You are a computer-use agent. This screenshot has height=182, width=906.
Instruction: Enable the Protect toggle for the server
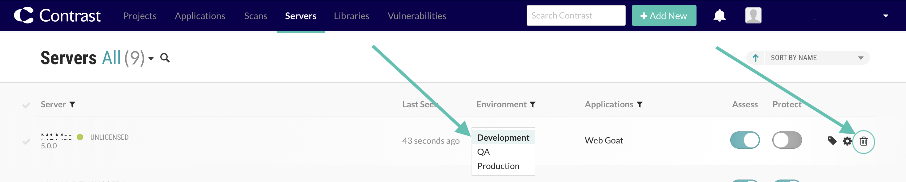787,140
